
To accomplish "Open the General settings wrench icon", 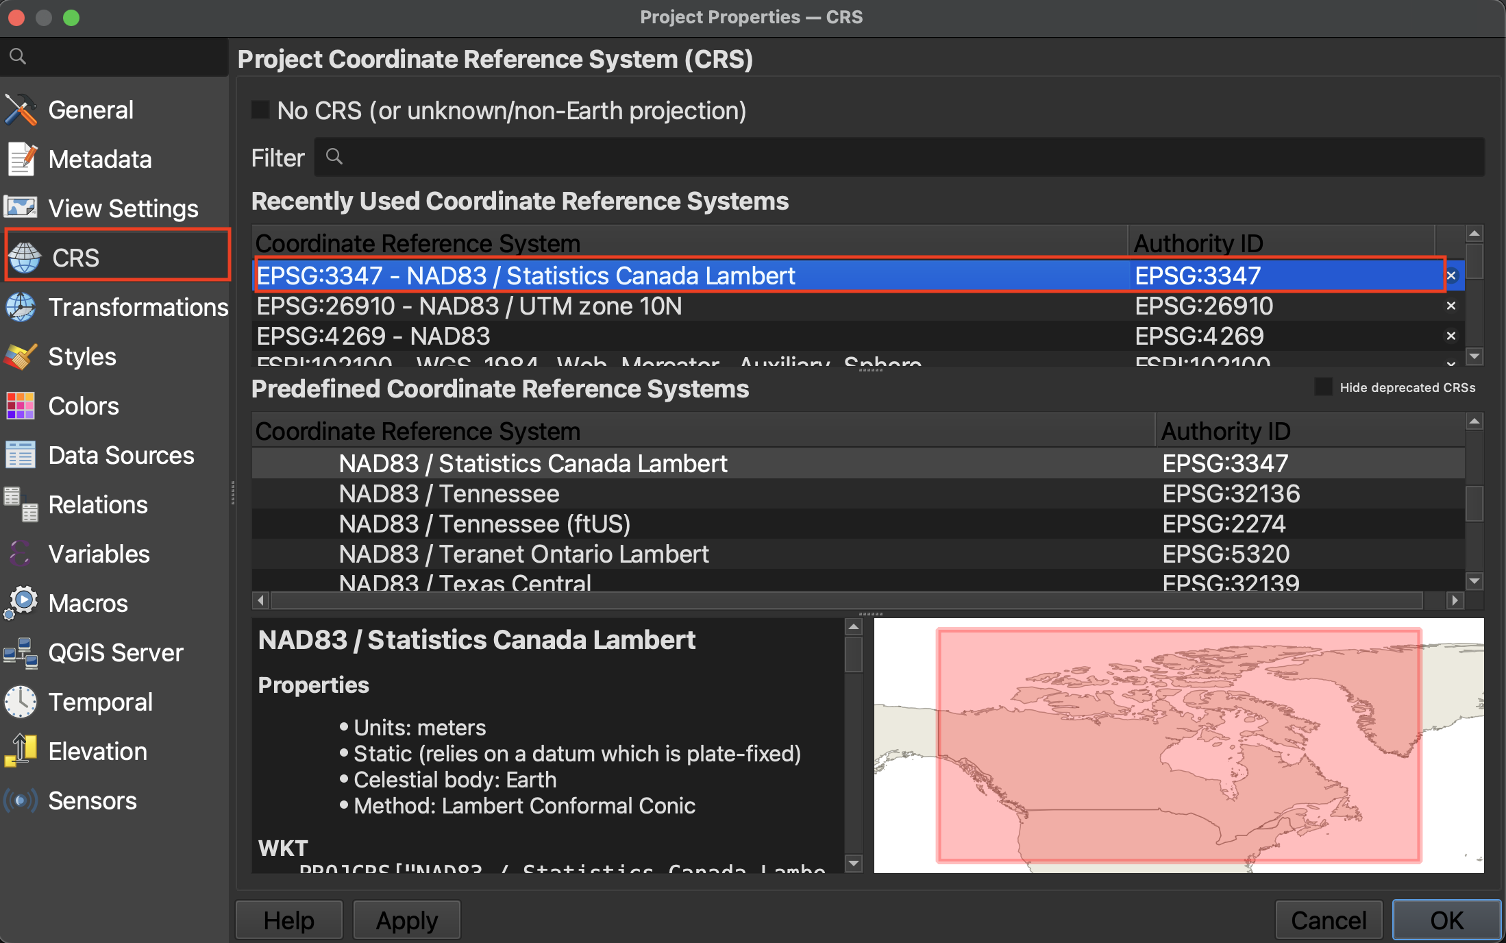I will click(21, 110).
